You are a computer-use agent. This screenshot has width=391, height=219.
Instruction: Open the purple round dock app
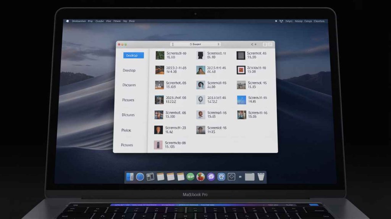(x=211, y=177)
